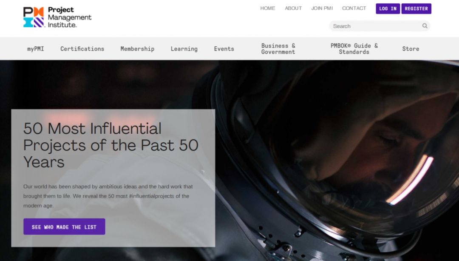This screenshot has height=261, width=459.
Task: Open the HOME link
Action: (268, 8)
